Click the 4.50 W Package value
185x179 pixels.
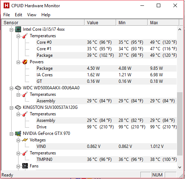(93, 68)
